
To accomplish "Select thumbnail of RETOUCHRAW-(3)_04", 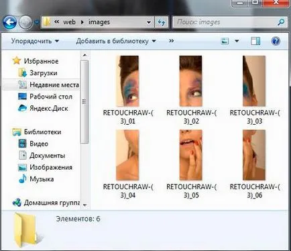I will point(127,155).
